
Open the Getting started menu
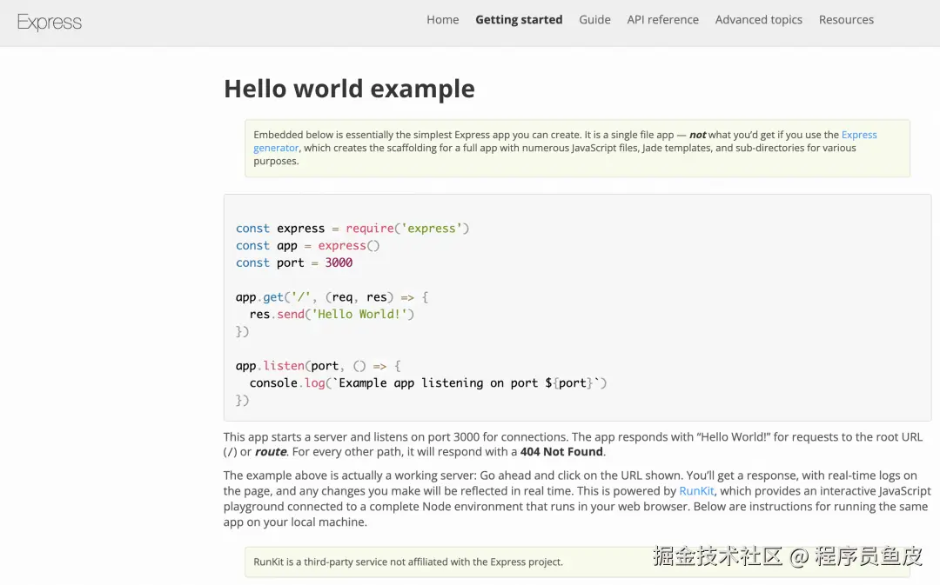pyautogui.click(x=519, y=20)
